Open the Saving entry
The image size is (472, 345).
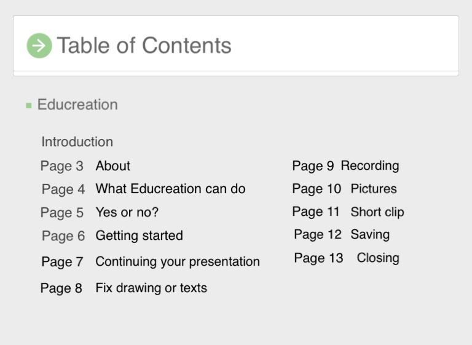[369, 234]
